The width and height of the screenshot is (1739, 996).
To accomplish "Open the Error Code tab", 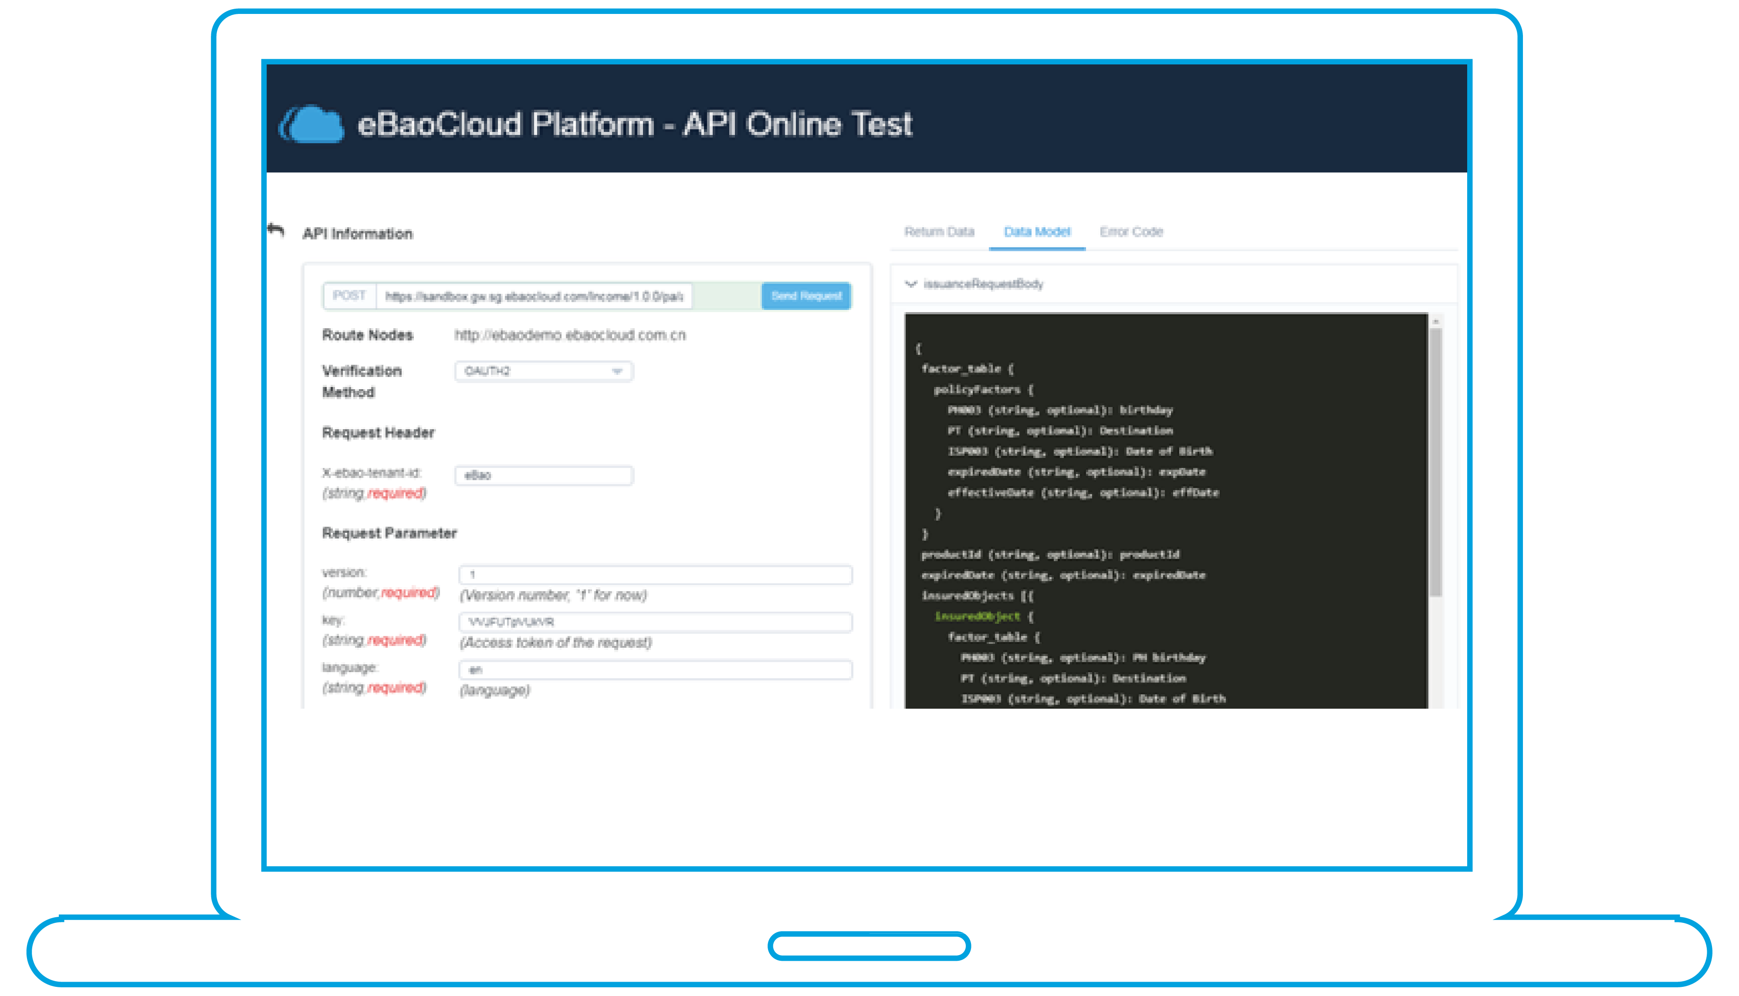I will (x=1131, y=232).
